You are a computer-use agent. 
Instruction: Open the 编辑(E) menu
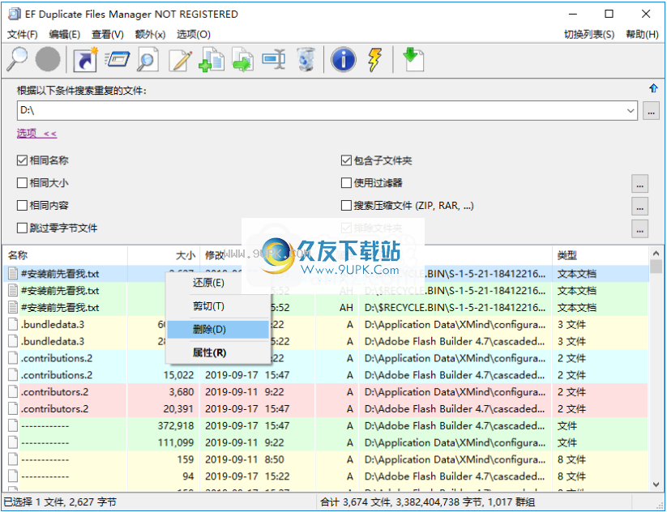click(64, 35)
